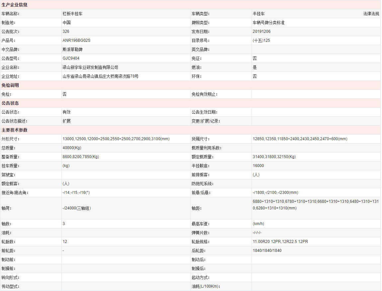Click the 轴距 wheelbase value text
Screen dimensions: 382x291
[317, 205]
